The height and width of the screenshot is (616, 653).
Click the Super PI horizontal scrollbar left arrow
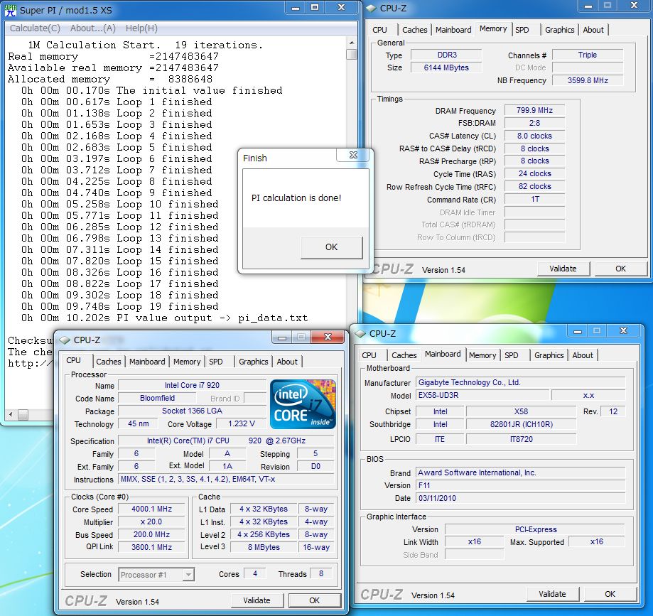click(x=11, y=414)
